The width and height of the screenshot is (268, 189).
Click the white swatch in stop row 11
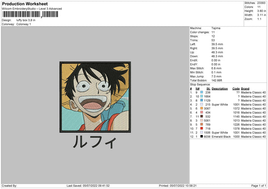click(202, 132)
